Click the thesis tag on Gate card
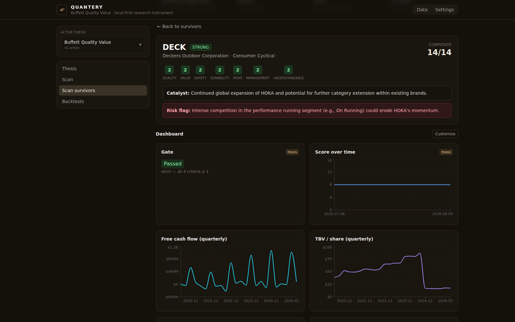Image resolution: width=515 pixels, height=322 pixels. (x=292, y=152)
